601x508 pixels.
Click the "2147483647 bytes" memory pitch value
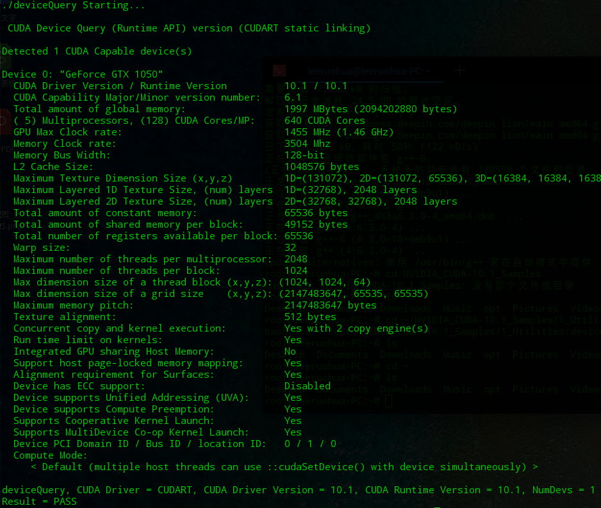tap(331, 305)
